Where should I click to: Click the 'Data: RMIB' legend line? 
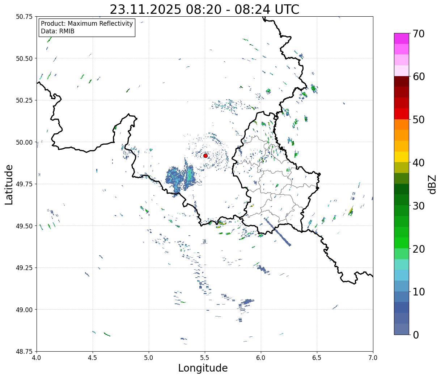[x=58, y=32]
